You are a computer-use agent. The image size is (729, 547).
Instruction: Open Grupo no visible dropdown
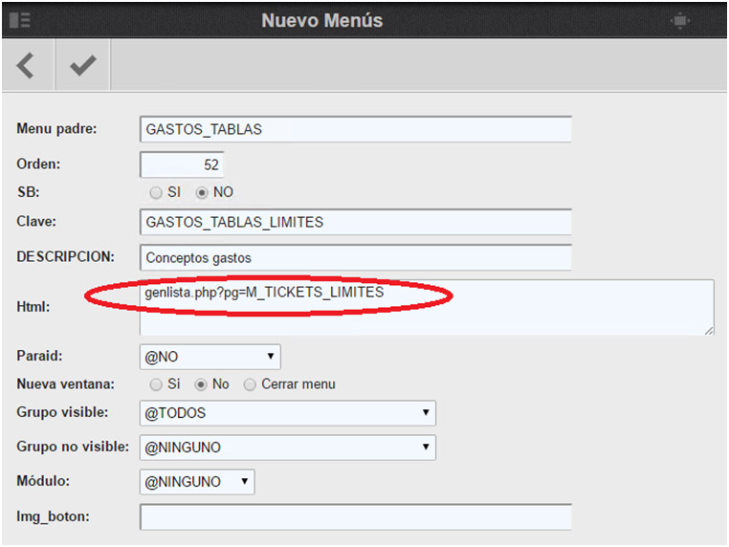point(288,448)
